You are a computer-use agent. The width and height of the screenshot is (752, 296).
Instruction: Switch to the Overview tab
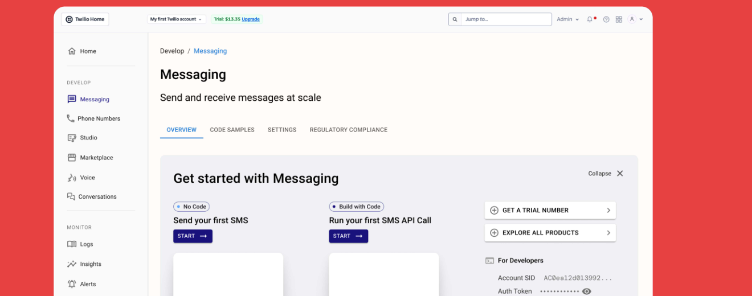pos(182,130)
